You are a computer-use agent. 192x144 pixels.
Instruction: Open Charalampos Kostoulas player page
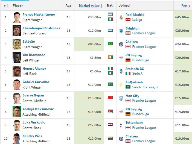point(41,28)
